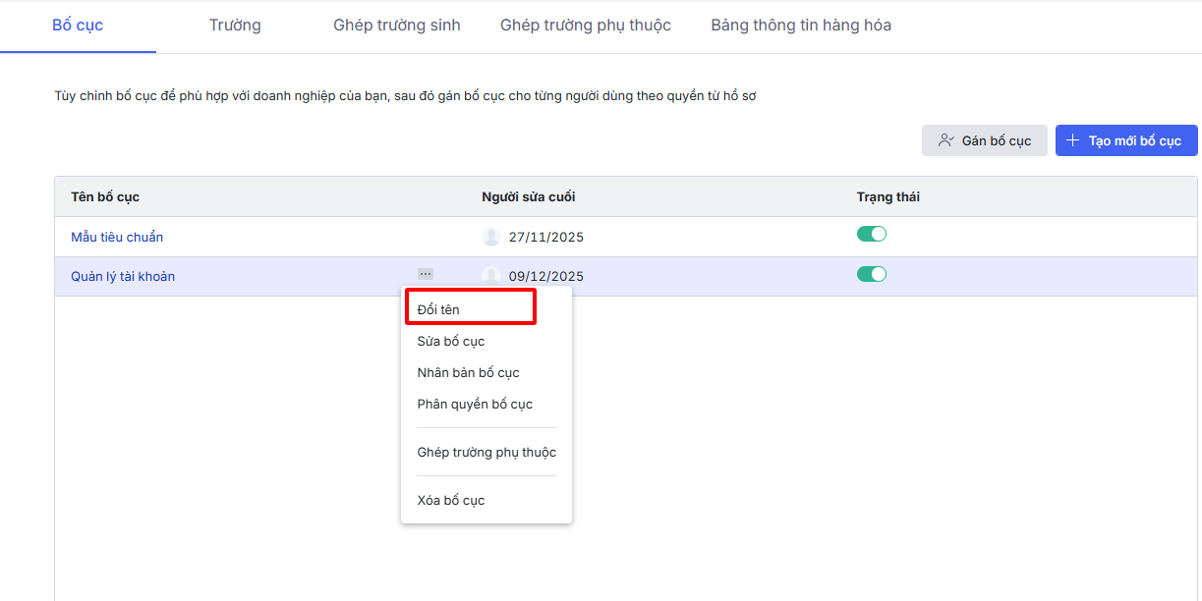This screenshot has width=1202, height=601.
Task: Open the Quản lý tài khoản layout link
Action: 123,276
